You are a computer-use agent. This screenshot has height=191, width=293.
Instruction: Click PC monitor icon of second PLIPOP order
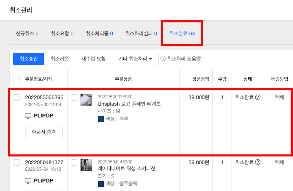(28, 181)
